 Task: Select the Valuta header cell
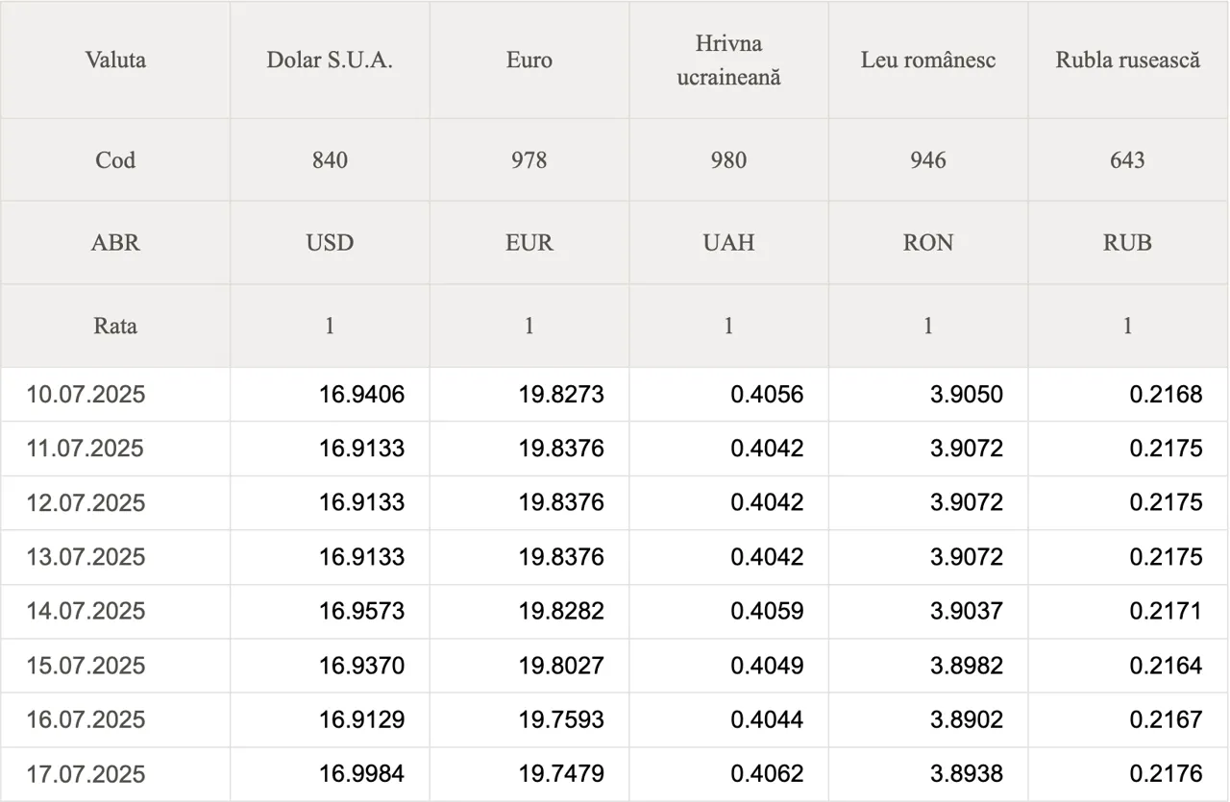pyautogui.click(x=115, y=60)
